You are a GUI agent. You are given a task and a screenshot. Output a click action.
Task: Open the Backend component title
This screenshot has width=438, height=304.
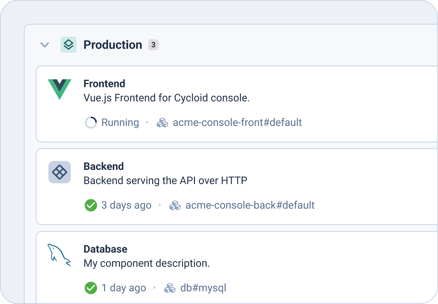pyautogui.click(x=103, y=167)
